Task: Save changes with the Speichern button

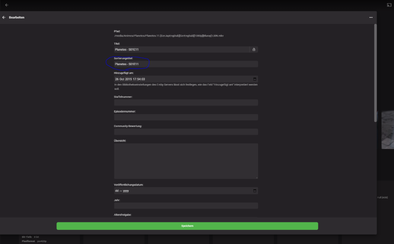Action: tap(187, 226)
